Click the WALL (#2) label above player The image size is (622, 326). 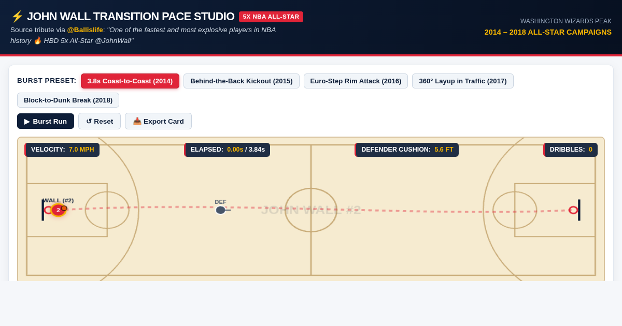(x=58, y=200)
